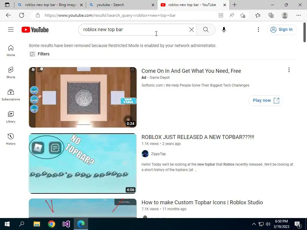Viewport: 307px width, 230px height.
Task: Click the ad thumbnail with 0:24 duration
Action: 83,97
